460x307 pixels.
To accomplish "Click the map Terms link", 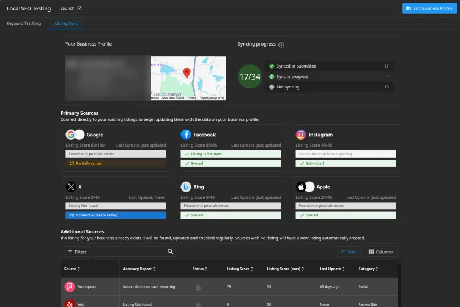I will pos(192,98).
